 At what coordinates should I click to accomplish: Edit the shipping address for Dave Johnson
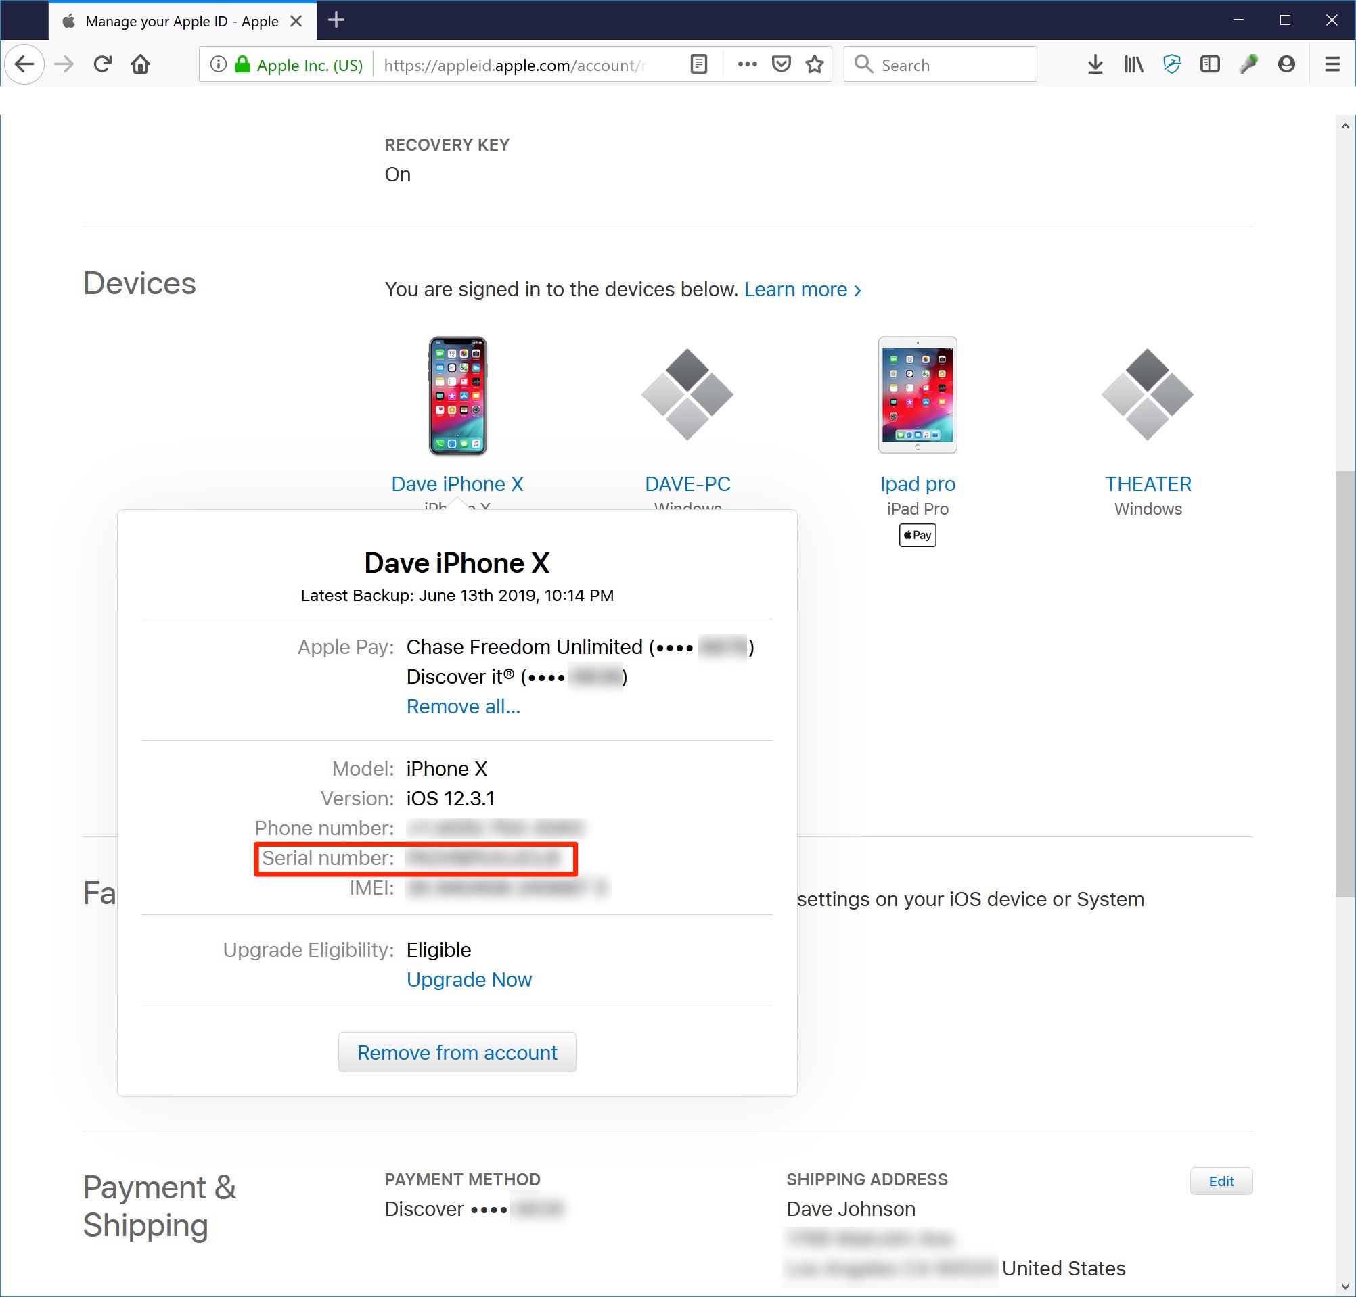tap(1221, 1181)
